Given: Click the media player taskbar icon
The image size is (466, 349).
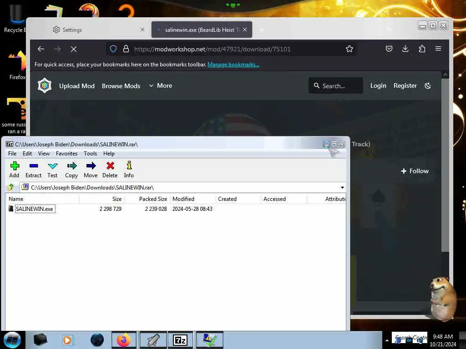Looking at the screenshot, I should click(68, 340).
